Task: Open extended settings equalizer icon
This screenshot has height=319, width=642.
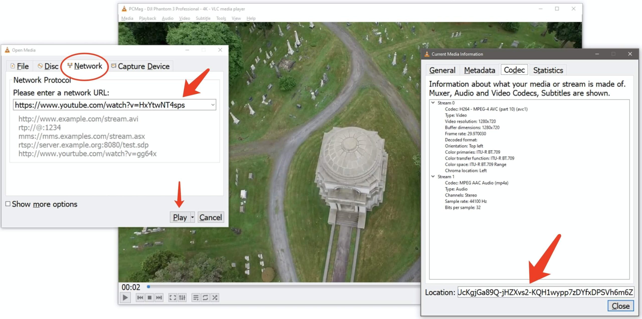Action: click(182, 297)
